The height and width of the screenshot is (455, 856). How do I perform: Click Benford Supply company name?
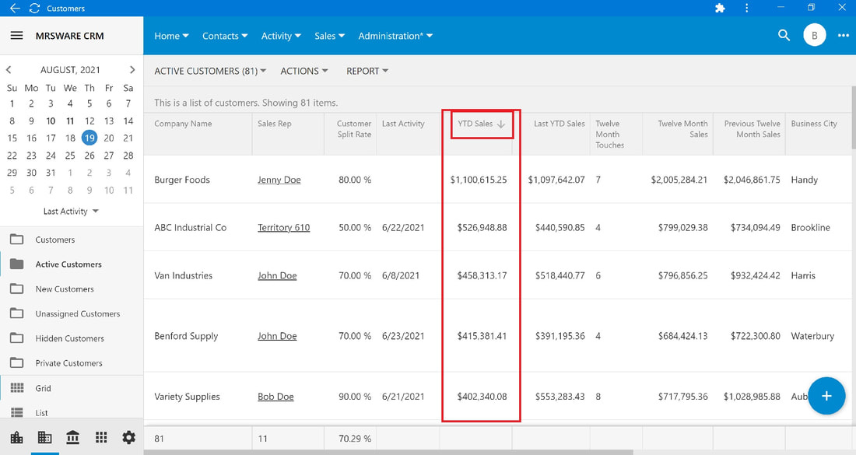point(186,336)
